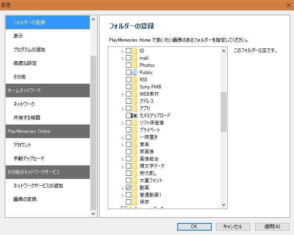The image size is (294, 235).
Task: Expand the 顔文字データ folder node
Action: pos(122,166)
